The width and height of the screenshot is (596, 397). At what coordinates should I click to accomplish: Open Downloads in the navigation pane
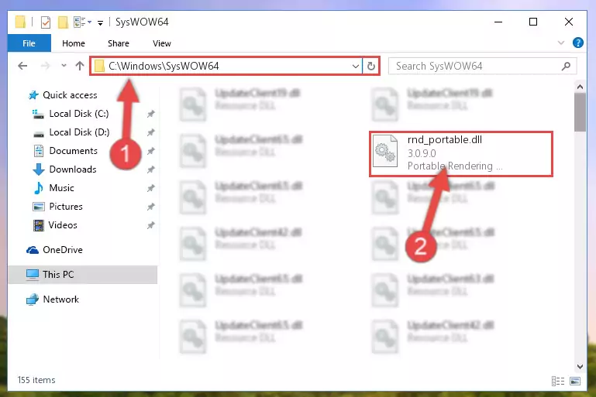(73, 169)
